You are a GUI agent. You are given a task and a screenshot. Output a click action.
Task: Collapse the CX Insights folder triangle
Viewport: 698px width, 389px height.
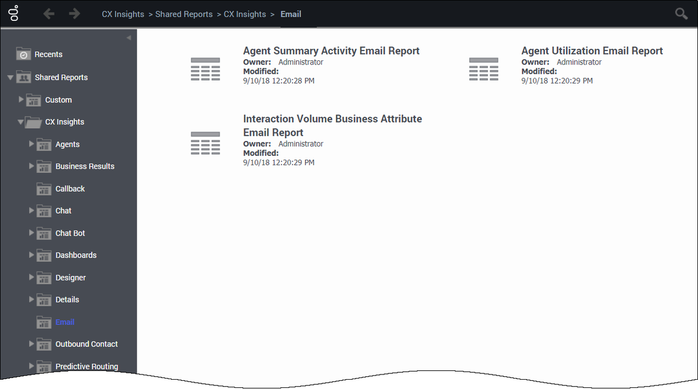[21, 122]
